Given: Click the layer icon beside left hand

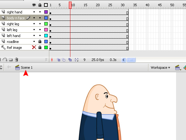Looking at the screenshot, I should [x=3, y=35].
